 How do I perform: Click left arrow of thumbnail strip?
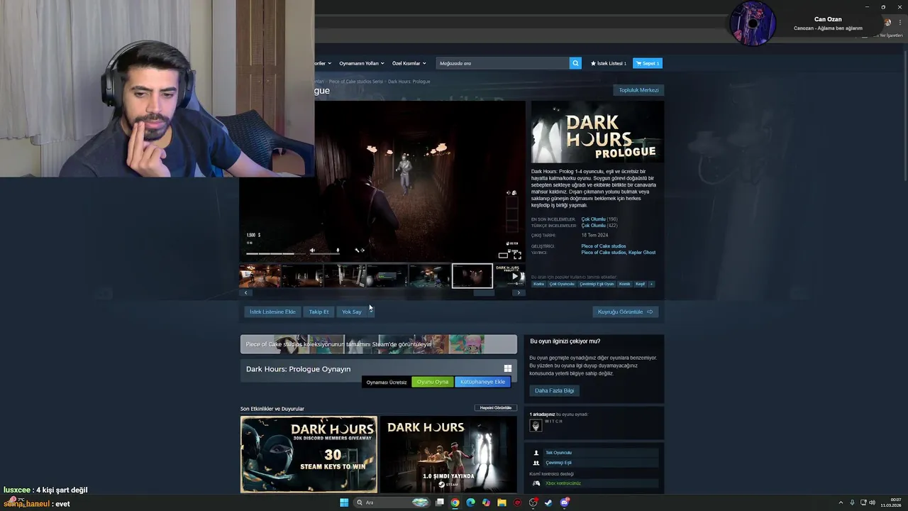click(x=246, y=292)
